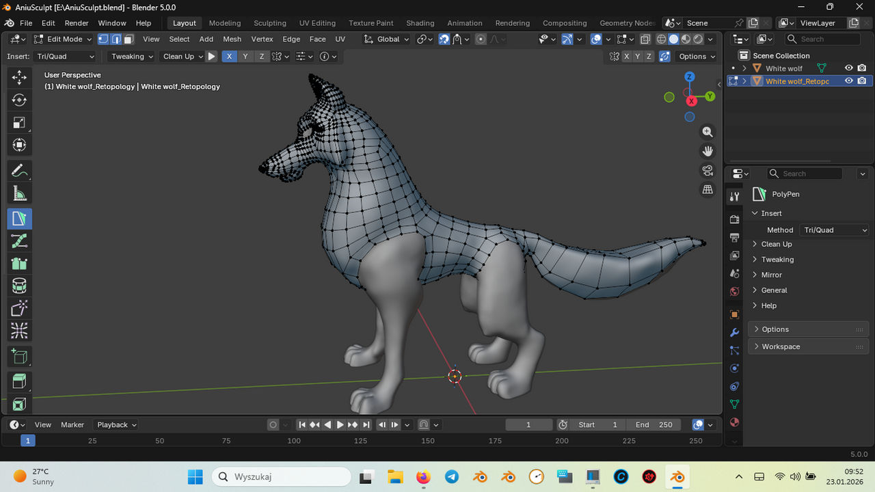Image resolution: width=875 pixels, height=492 pixels.
Task: Open the File menu
Action: click(26, 23)
